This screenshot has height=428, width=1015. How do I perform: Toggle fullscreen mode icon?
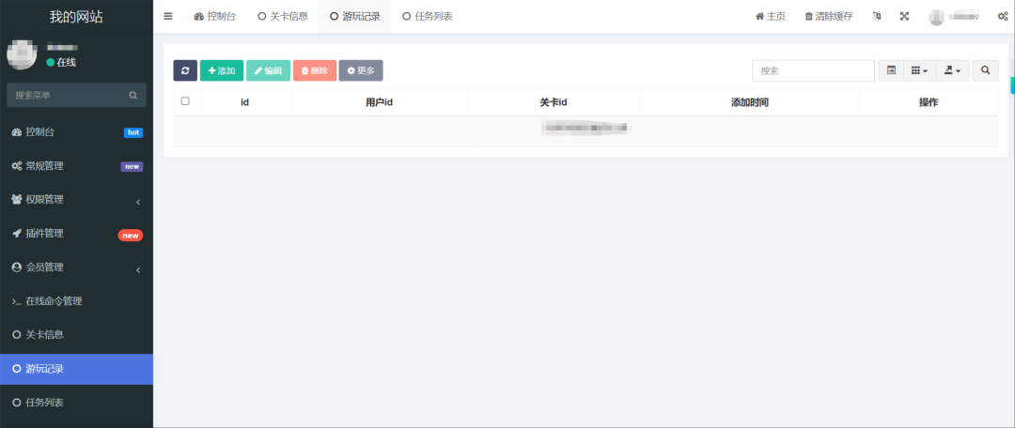click(904, 16)
